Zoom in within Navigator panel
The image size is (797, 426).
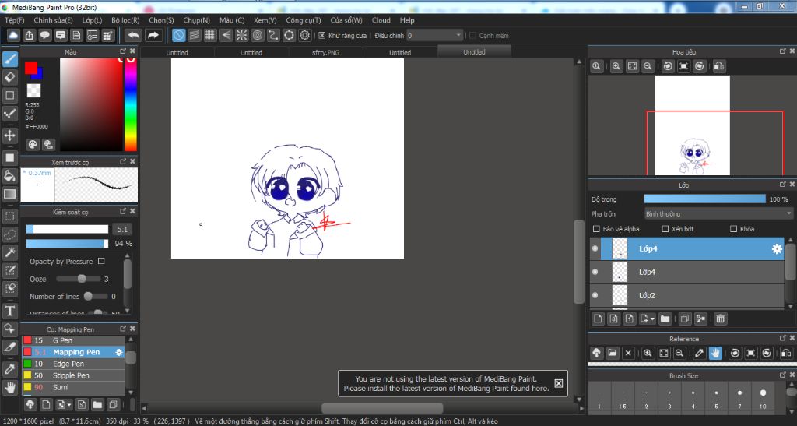[x=616, y=66]
